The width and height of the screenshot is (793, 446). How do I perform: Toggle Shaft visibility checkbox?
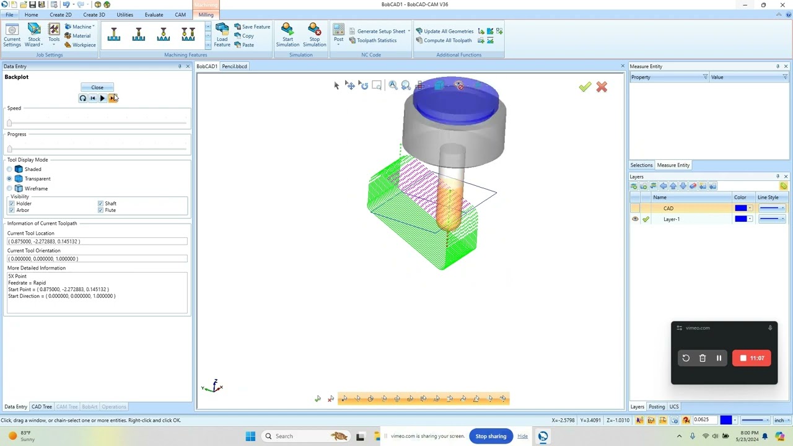[100, 203]
